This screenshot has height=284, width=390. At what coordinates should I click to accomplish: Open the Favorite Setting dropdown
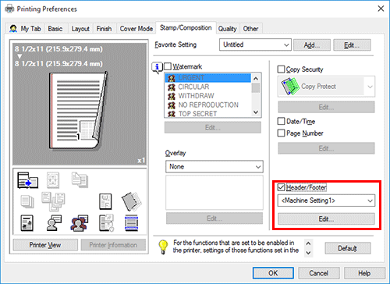[x=255, y=44]
